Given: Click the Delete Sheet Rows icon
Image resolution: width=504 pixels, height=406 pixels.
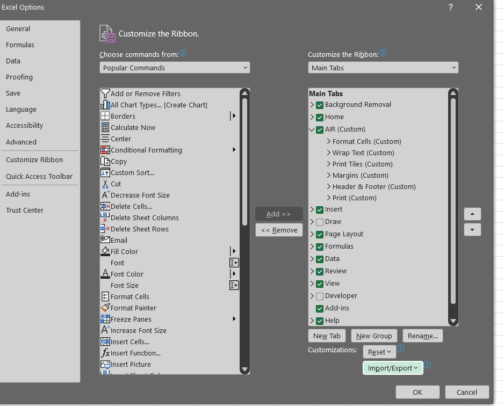Looking at the screenshot, I should click(x=105, y=229).
